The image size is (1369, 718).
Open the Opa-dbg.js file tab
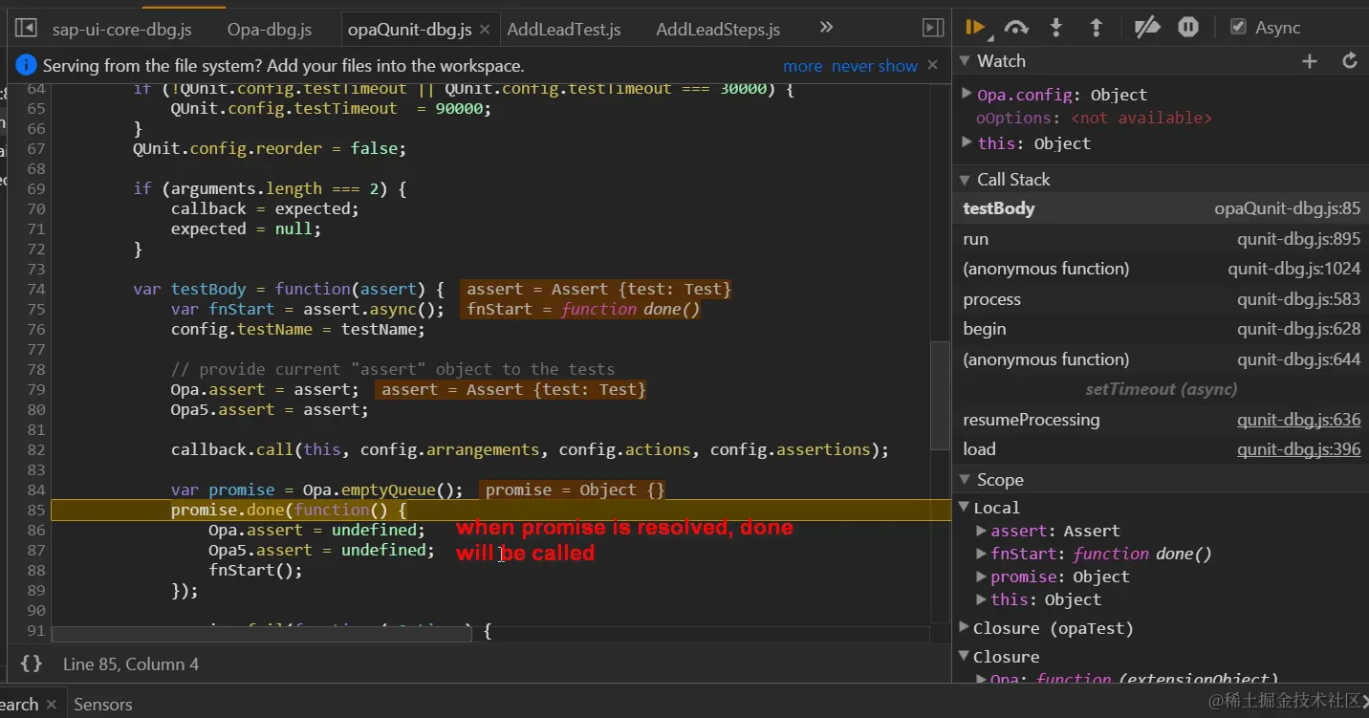click(x=270, y=30)
